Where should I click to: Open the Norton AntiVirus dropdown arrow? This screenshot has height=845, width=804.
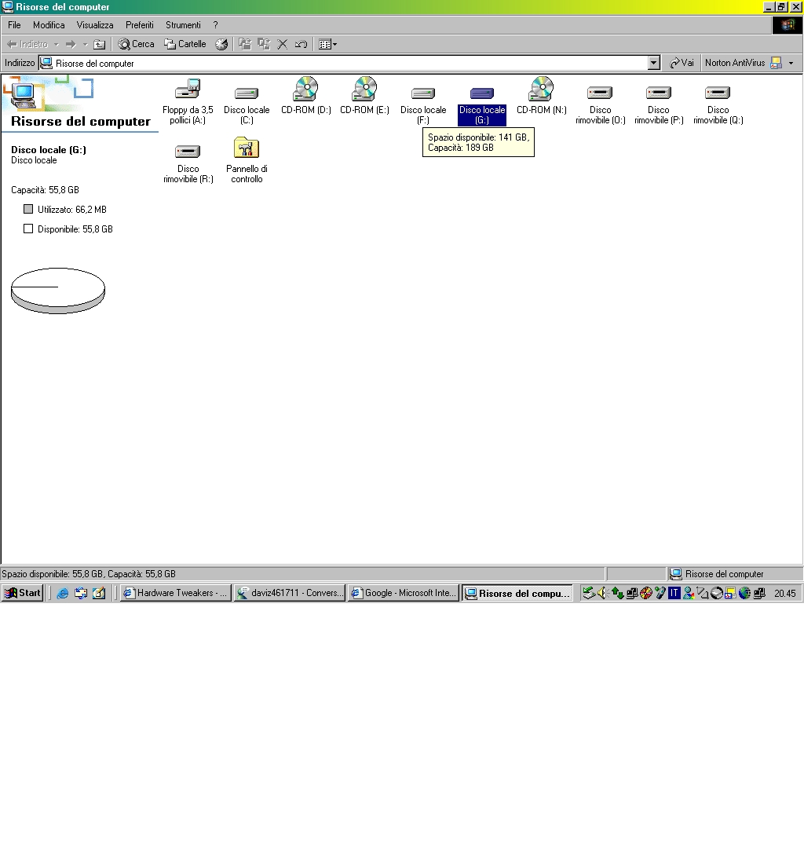[x=791, y=63]
